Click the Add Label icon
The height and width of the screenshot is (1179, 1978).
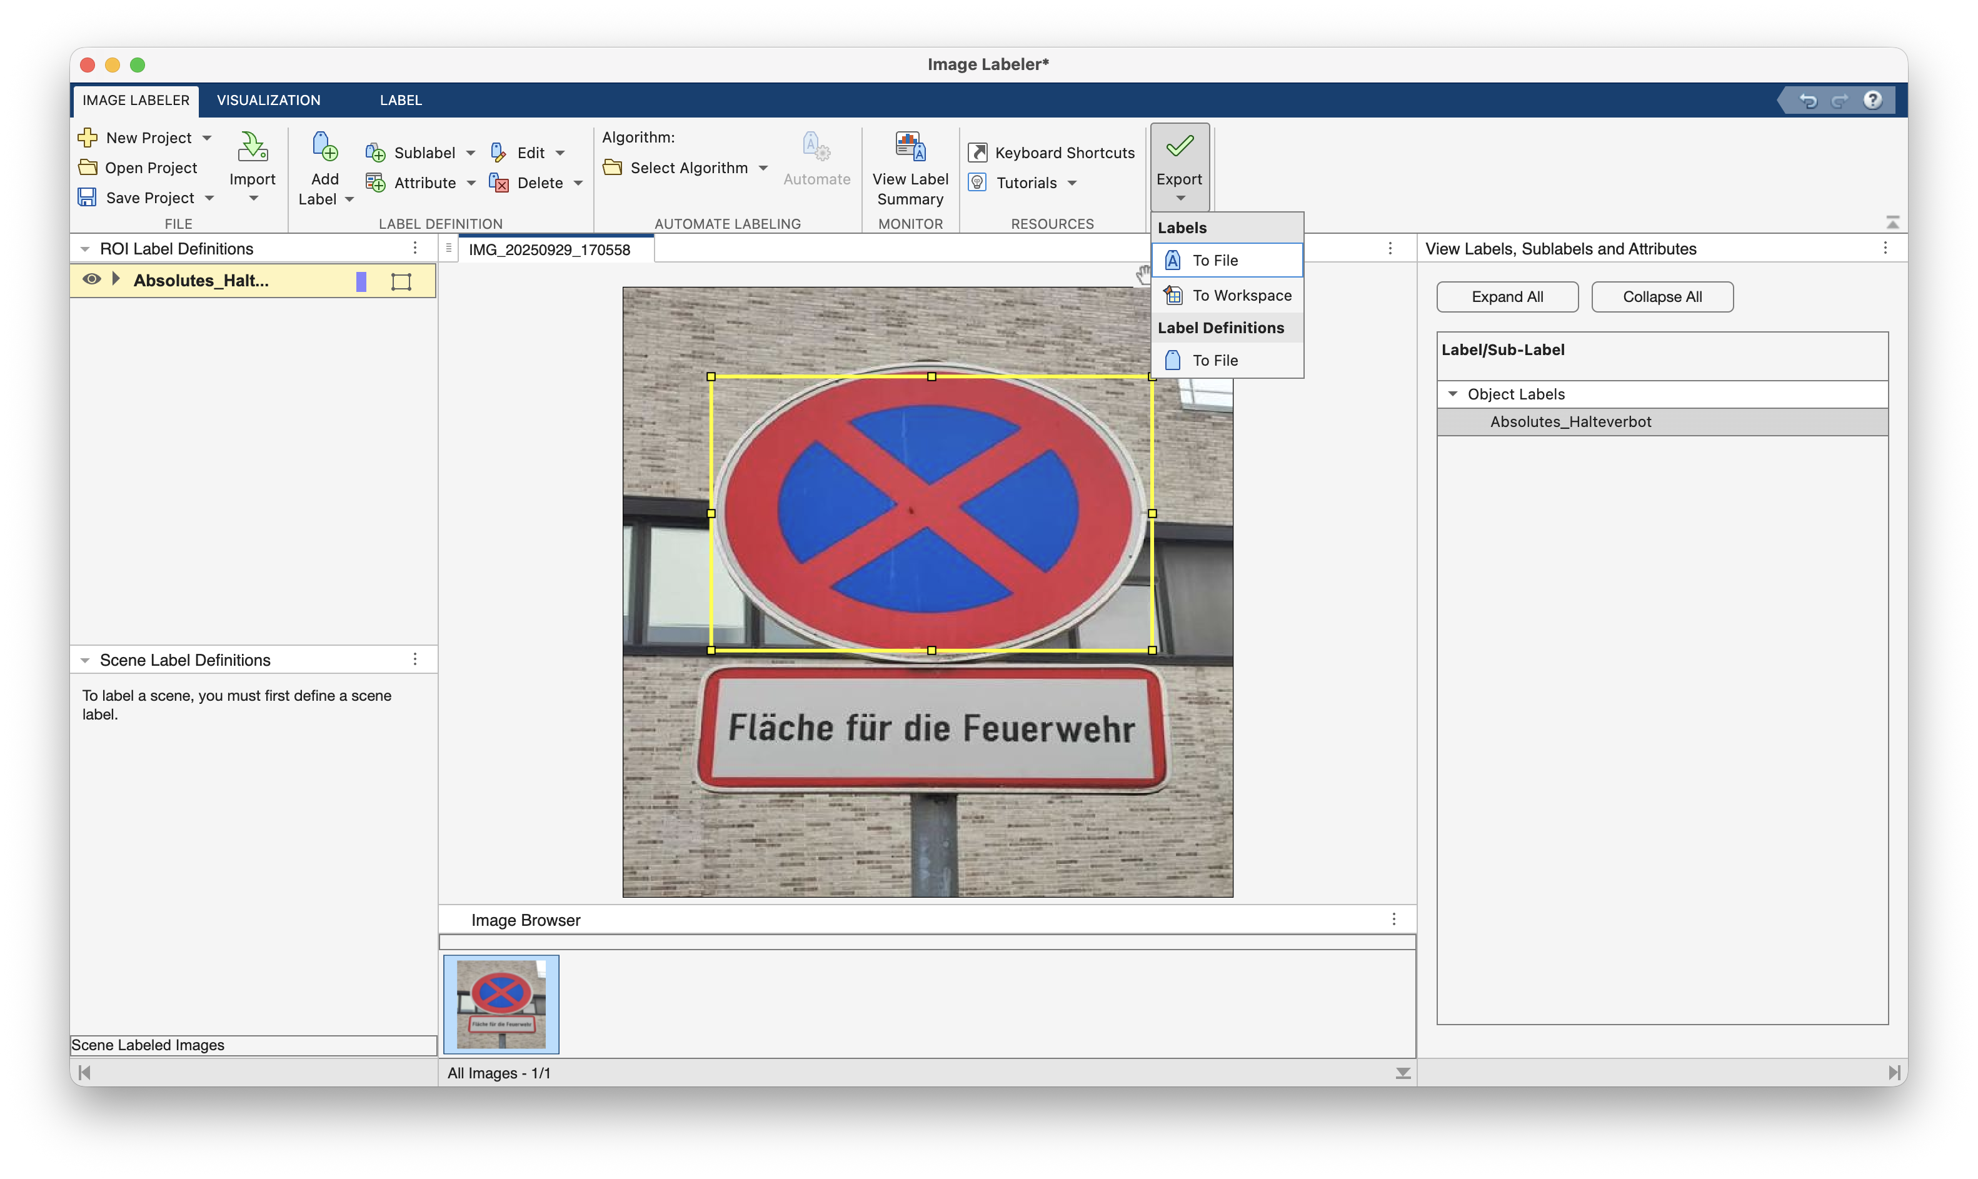pyautogui.click(x=325, y=147)
